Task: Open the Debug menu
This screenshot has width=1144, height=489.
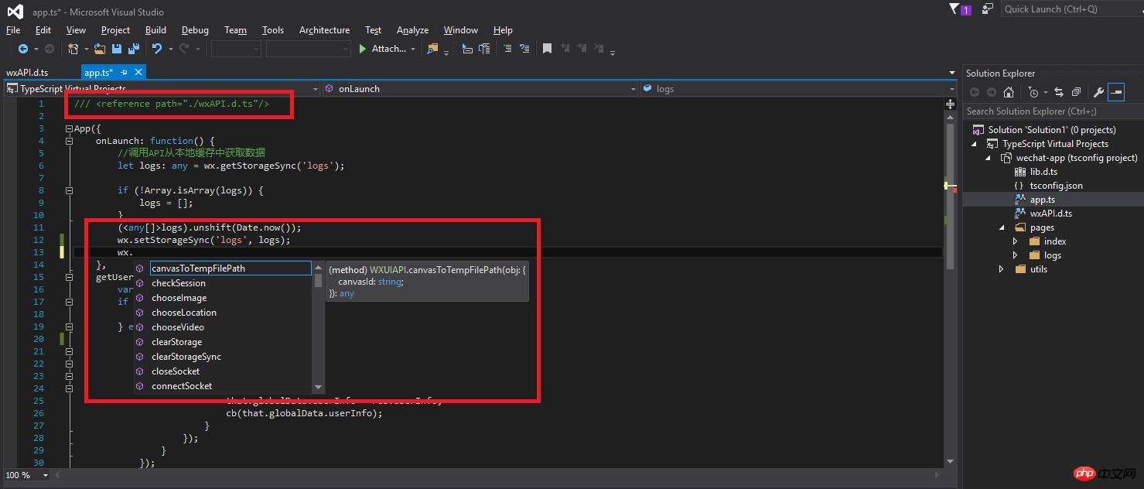Action: 194,29
